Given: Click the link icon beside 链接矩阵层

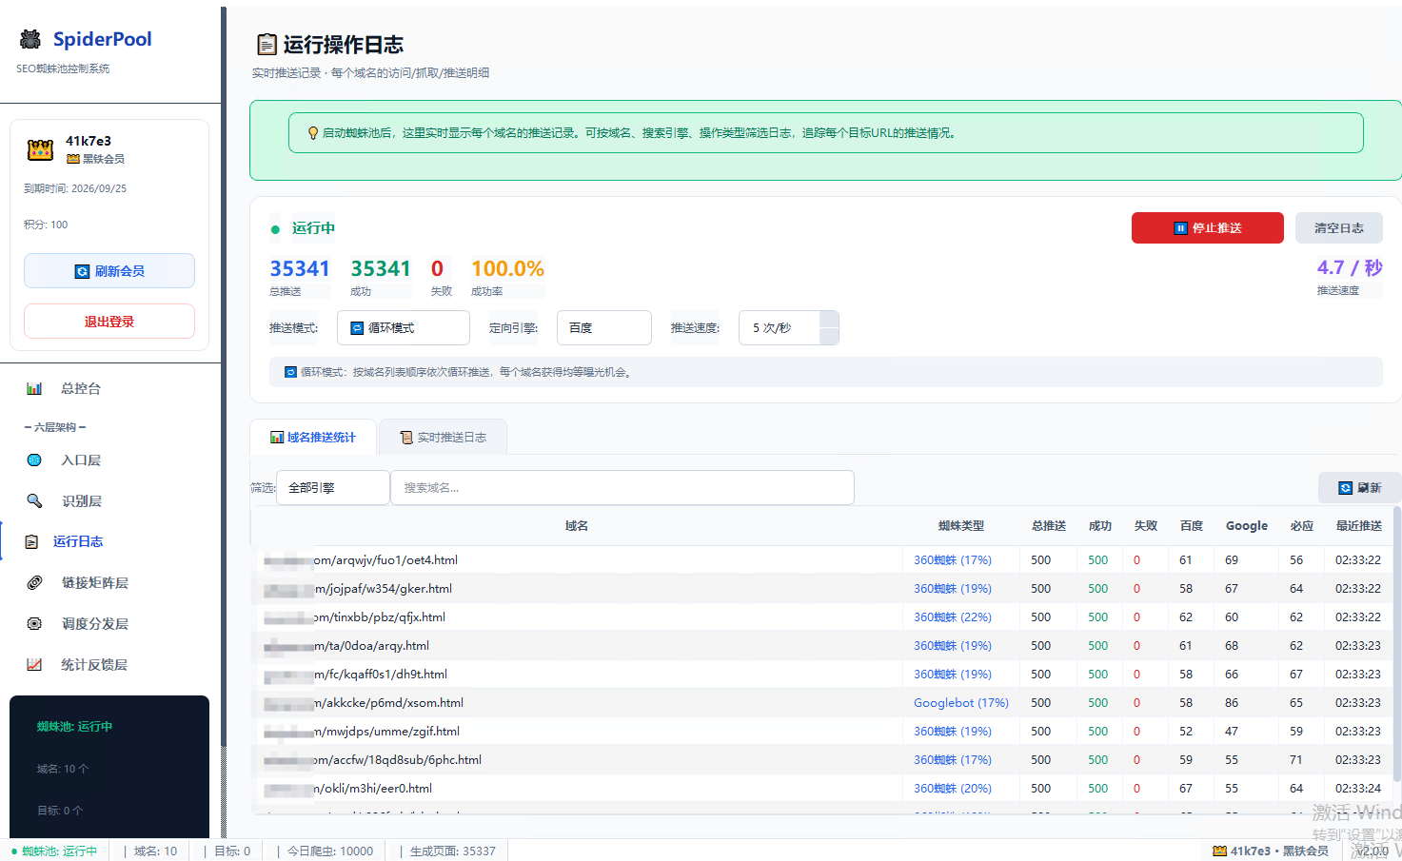Looking at the screenshot, I should tap(34, 582).
